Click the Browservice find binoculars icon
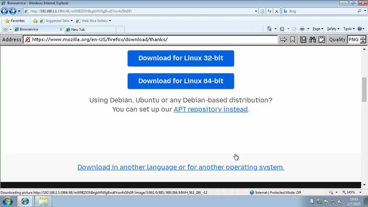 313,39
